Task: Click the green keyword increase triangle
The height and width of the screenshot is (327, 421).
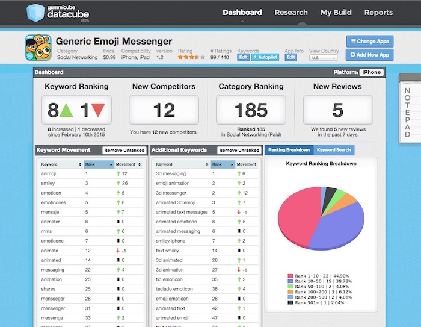Action: point(66,110)
